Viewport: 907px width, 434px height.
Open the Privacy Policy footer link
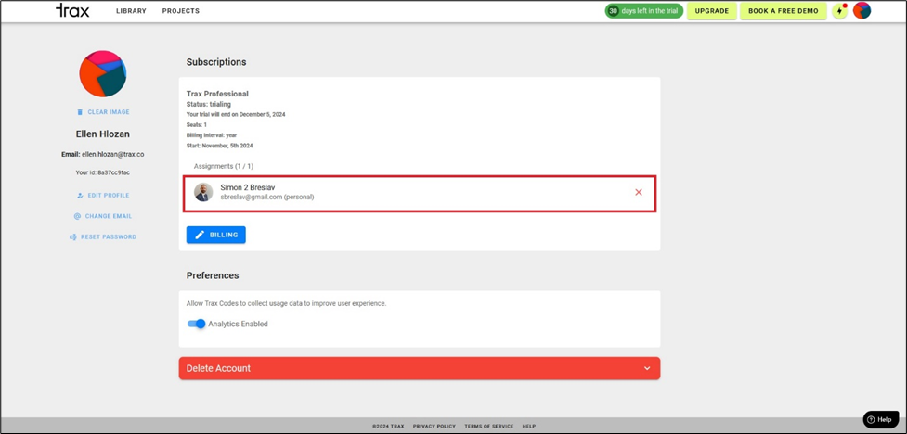pos(434,427)
